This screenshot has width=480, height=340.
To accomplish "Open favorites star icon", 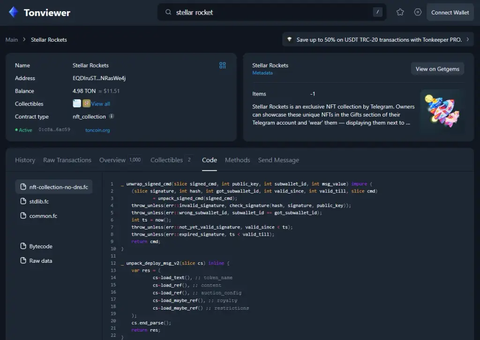I will (400, 12).
